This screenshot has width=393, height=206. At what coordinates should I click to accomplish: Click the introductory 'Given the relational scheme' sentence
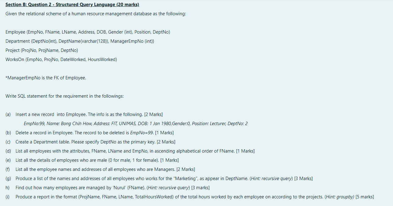coord(96,14)
